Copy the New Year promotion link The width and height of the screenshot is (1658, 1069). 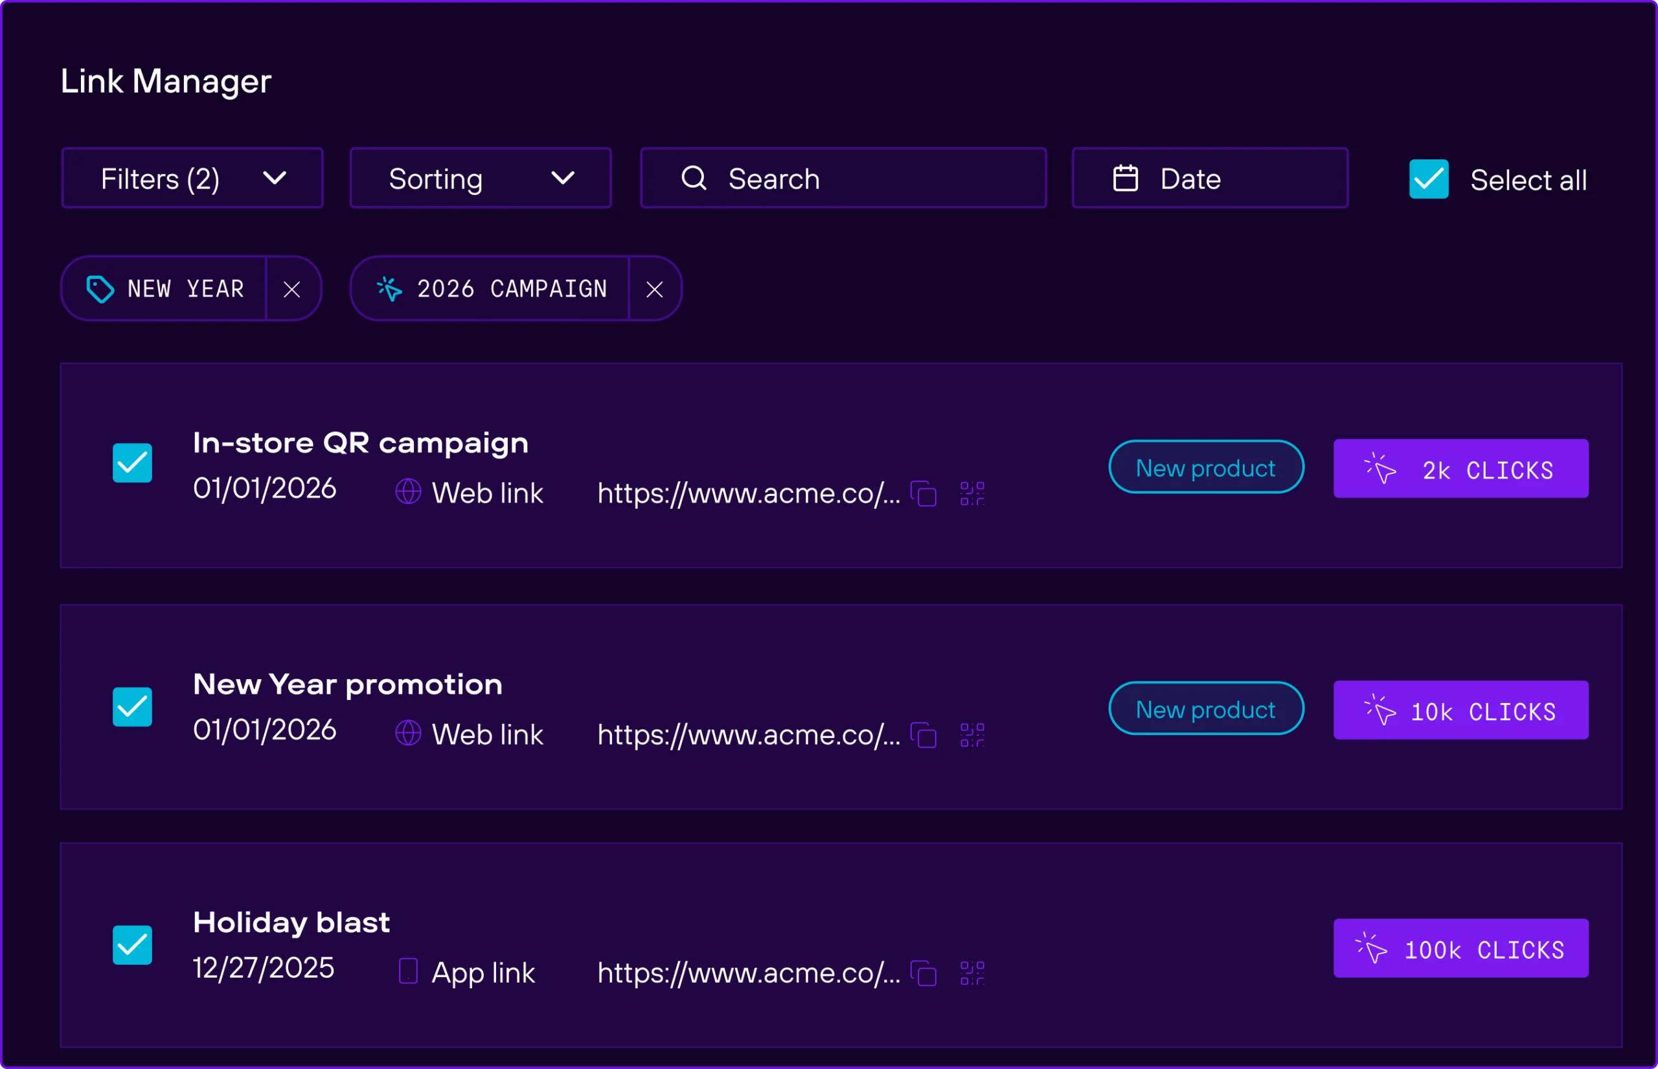924,735
